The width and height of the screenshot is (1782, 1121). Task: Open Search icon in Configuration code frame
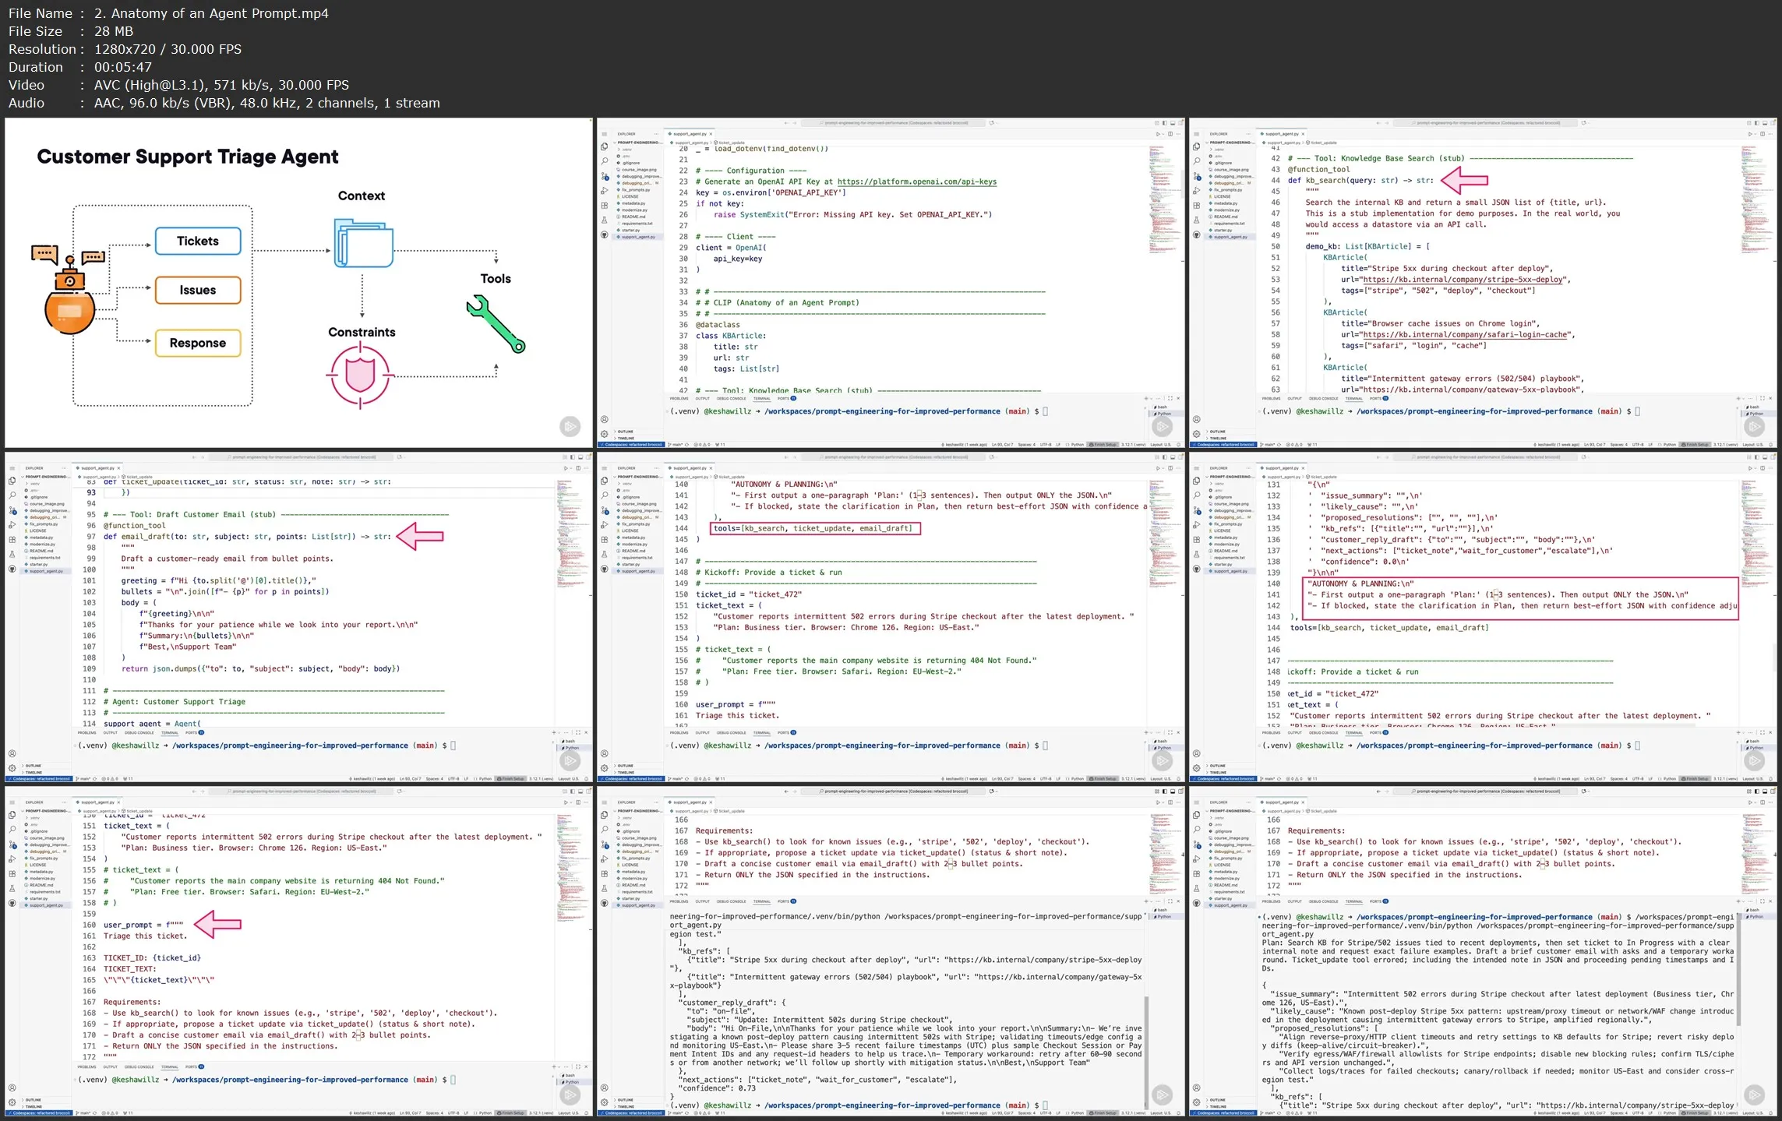[x=605, y=161]
